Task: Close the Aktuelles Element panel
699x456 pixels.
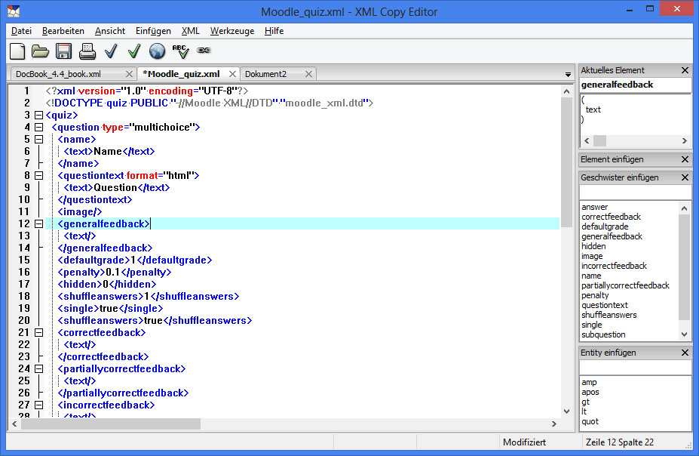Action: click(685, 70)
